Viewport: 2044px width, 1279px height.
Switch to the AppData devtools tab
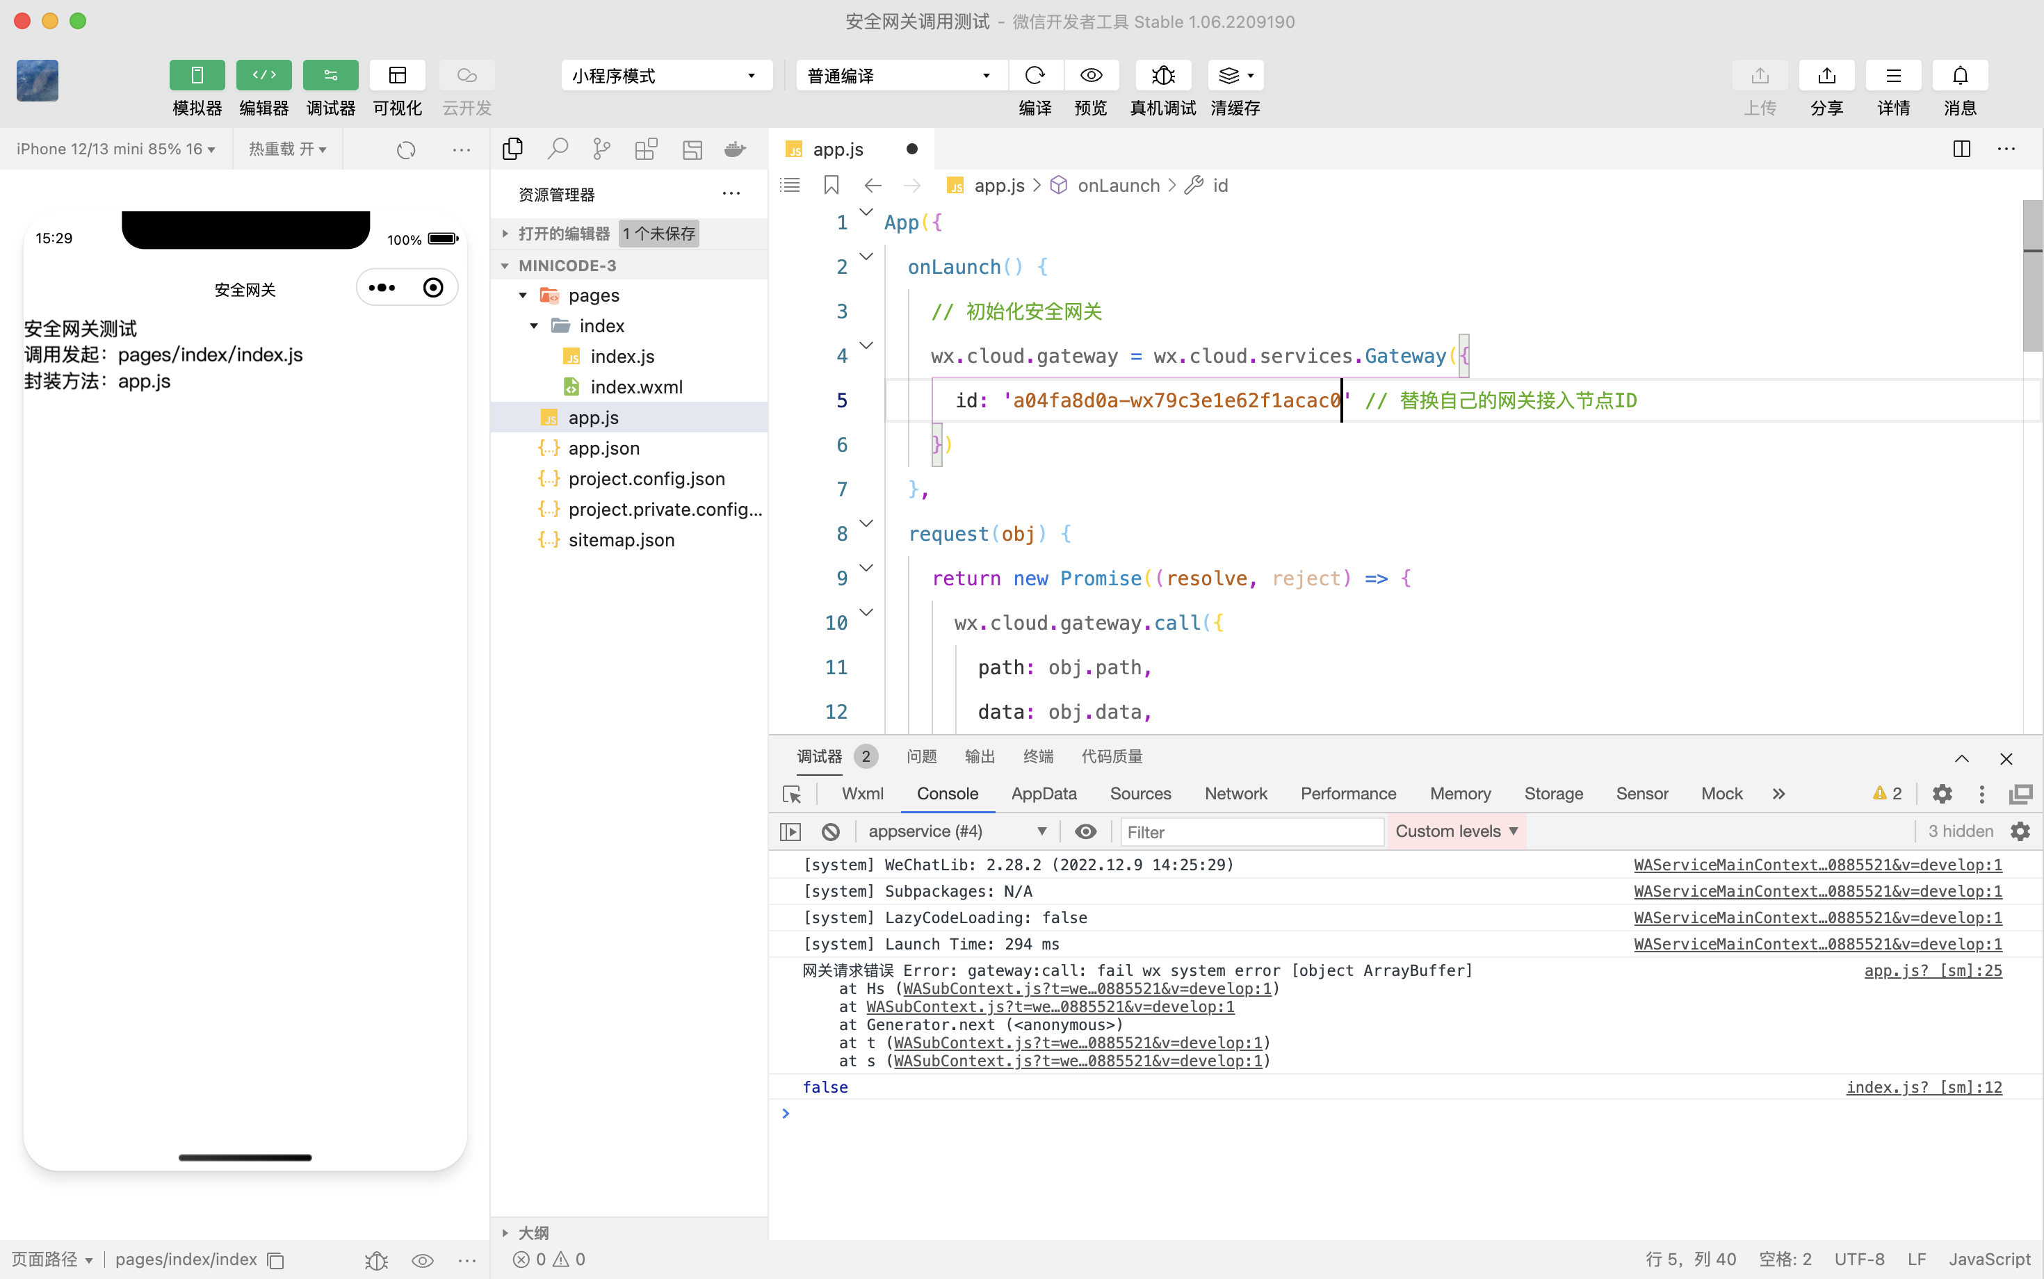point(1043,793)
